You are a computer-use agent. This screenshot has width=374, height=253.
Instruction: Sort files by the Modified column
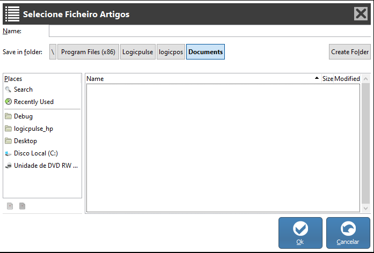click(347, 79)
